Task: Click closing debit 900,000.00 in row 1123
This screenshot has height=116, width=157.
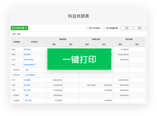Action: click(x=124, y=90)
